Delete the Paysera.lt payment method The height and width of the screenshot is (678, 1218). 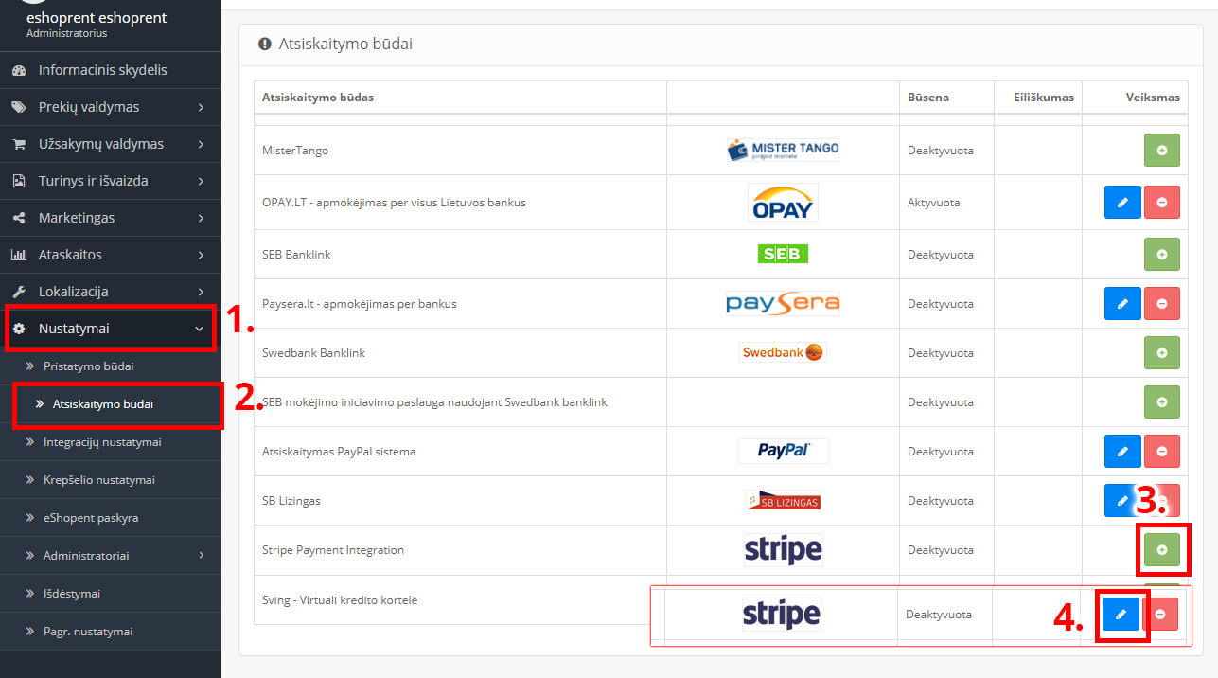click(x=1162, y=303)
